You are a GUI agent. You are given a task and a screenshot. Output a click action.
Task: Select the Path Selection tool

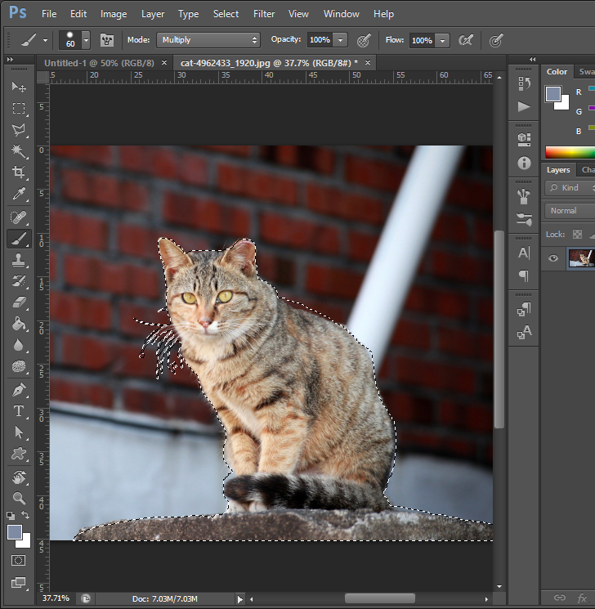(19, 432)
